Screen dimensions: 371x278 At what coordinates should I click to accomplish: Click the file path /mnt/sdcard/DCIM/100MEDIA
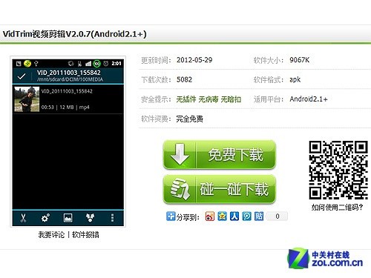click(x=70, y=79)
